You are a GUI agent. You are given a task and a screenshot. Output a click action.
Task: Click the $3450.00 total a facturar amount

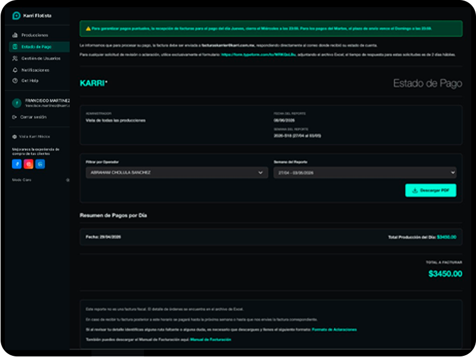(x=445, y=274)
